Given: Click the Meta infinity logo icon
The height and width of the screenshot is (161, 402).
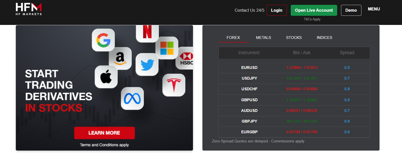Looking at the screenshot, I should (132, 99).
